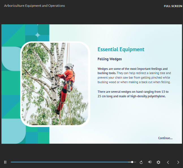The width and height of the screenshot is (183, 168).
Task: Click the FULL SCREEN button
Action: pos(173,6)
